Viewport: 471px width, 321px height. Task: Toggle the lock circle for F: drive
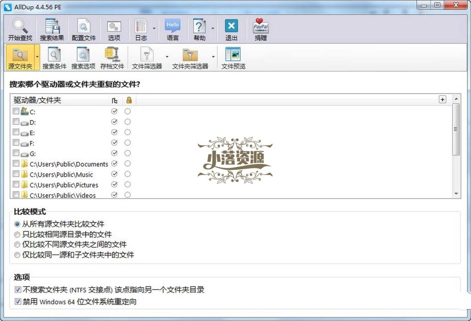(128, 142)
